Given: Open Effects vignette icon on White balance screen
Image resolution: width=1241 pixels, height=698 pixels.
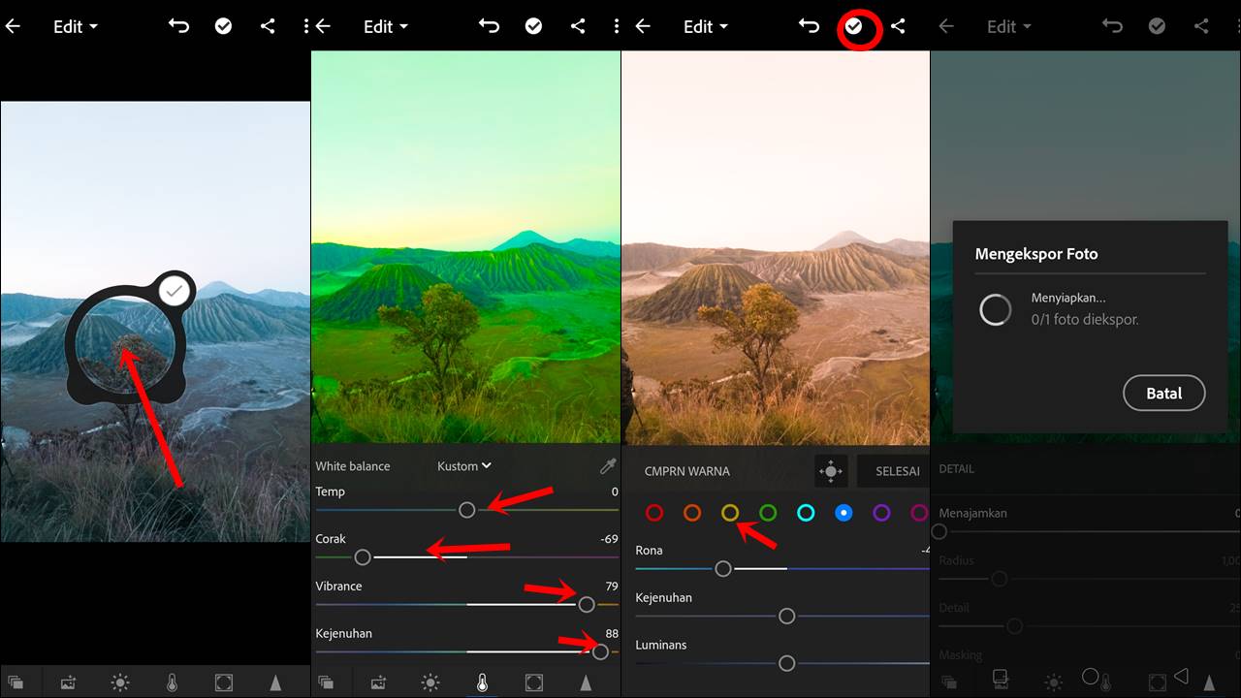Looking at the screenshot, I should tap(534, 682).
